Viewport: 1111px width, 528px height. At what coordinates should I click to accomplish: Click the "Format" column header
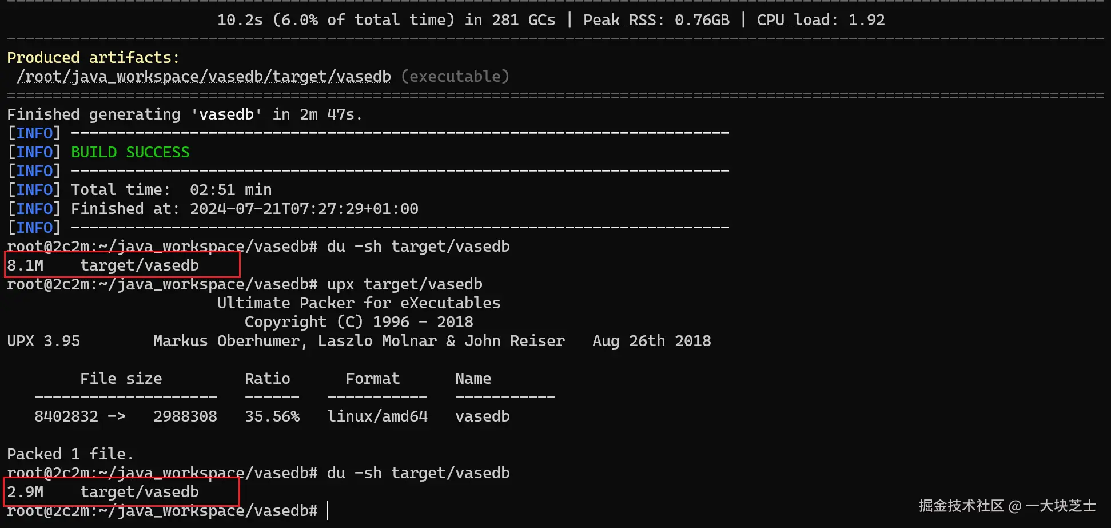click(x=372, y=379)
